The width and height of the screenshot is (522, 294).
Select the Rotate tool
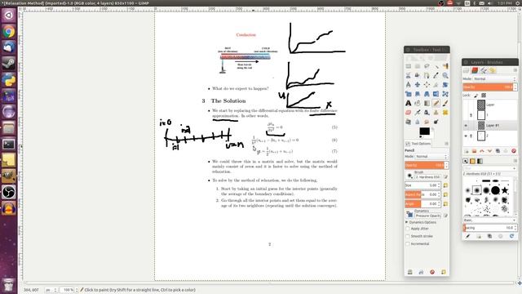pyautogui.click(x=445, y=85)
